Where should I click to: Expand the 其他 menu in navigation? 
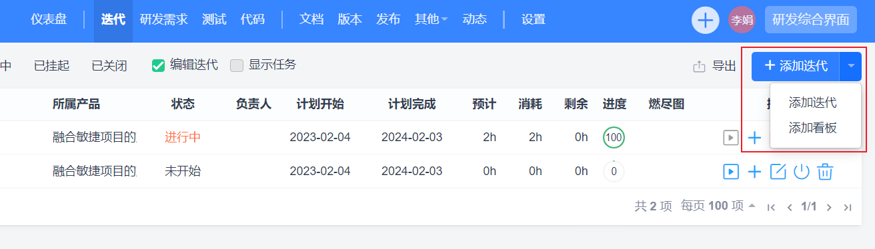pyautogui.click(x=431, y=20)
